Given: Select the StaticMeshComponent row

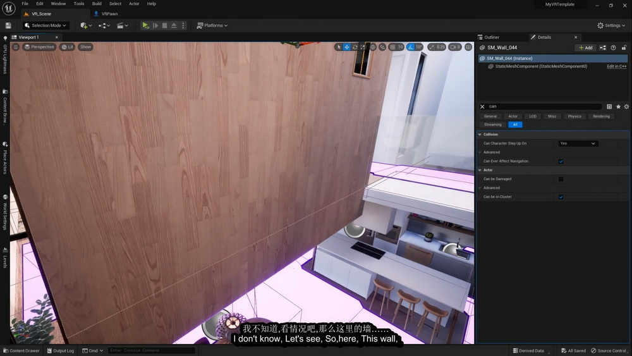Looking at the screenshot, I should click(x=541, y=66).
